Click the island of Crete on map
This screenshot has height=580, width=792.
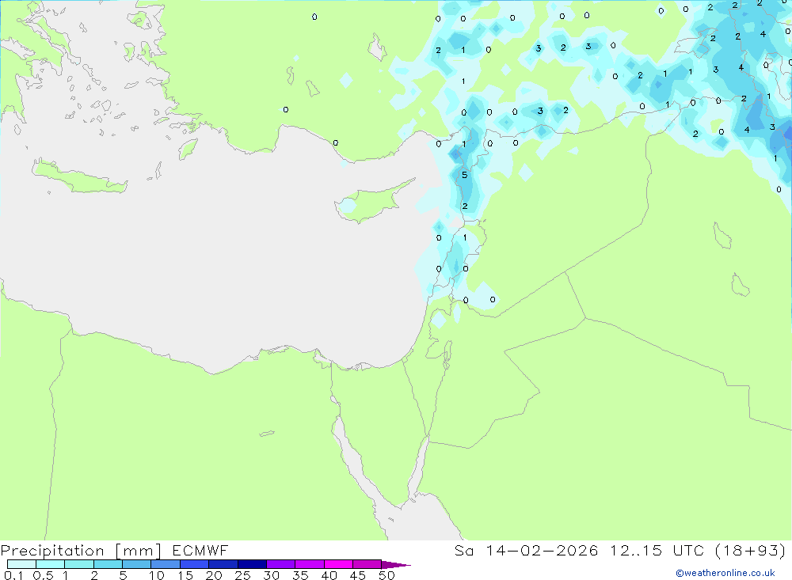tap(78, 176)
